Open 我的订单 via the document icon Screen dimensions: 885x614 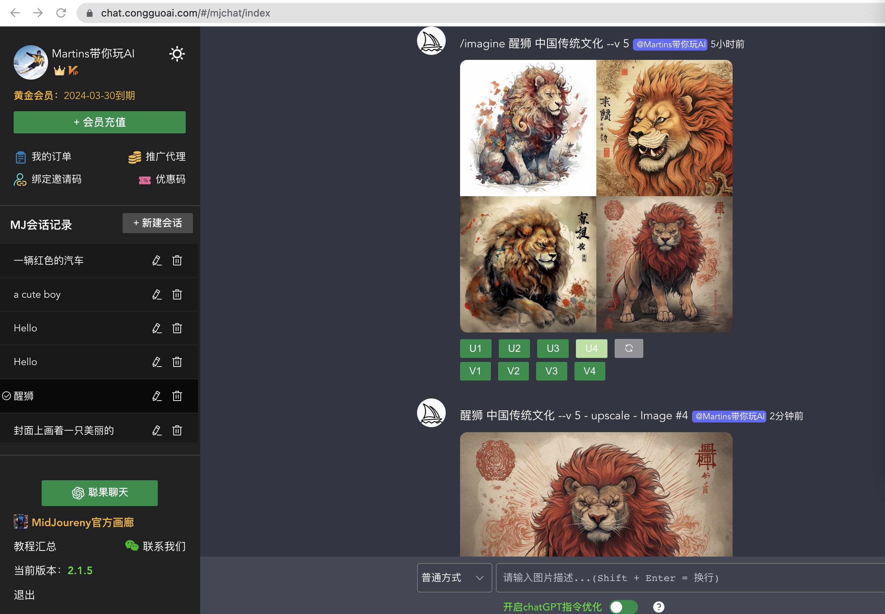pos(21,157)
